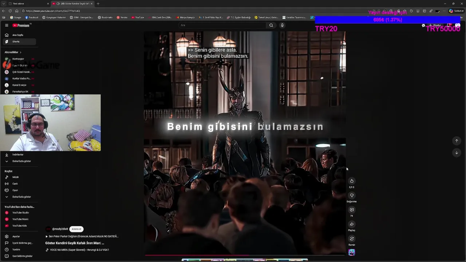Remix this Short
This screenshot has width=466, height=262.
(x=352, y=239)
